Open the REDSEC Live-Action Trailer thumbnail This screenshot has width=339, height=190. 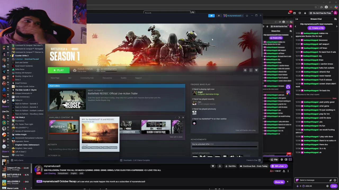coord(68,99)
